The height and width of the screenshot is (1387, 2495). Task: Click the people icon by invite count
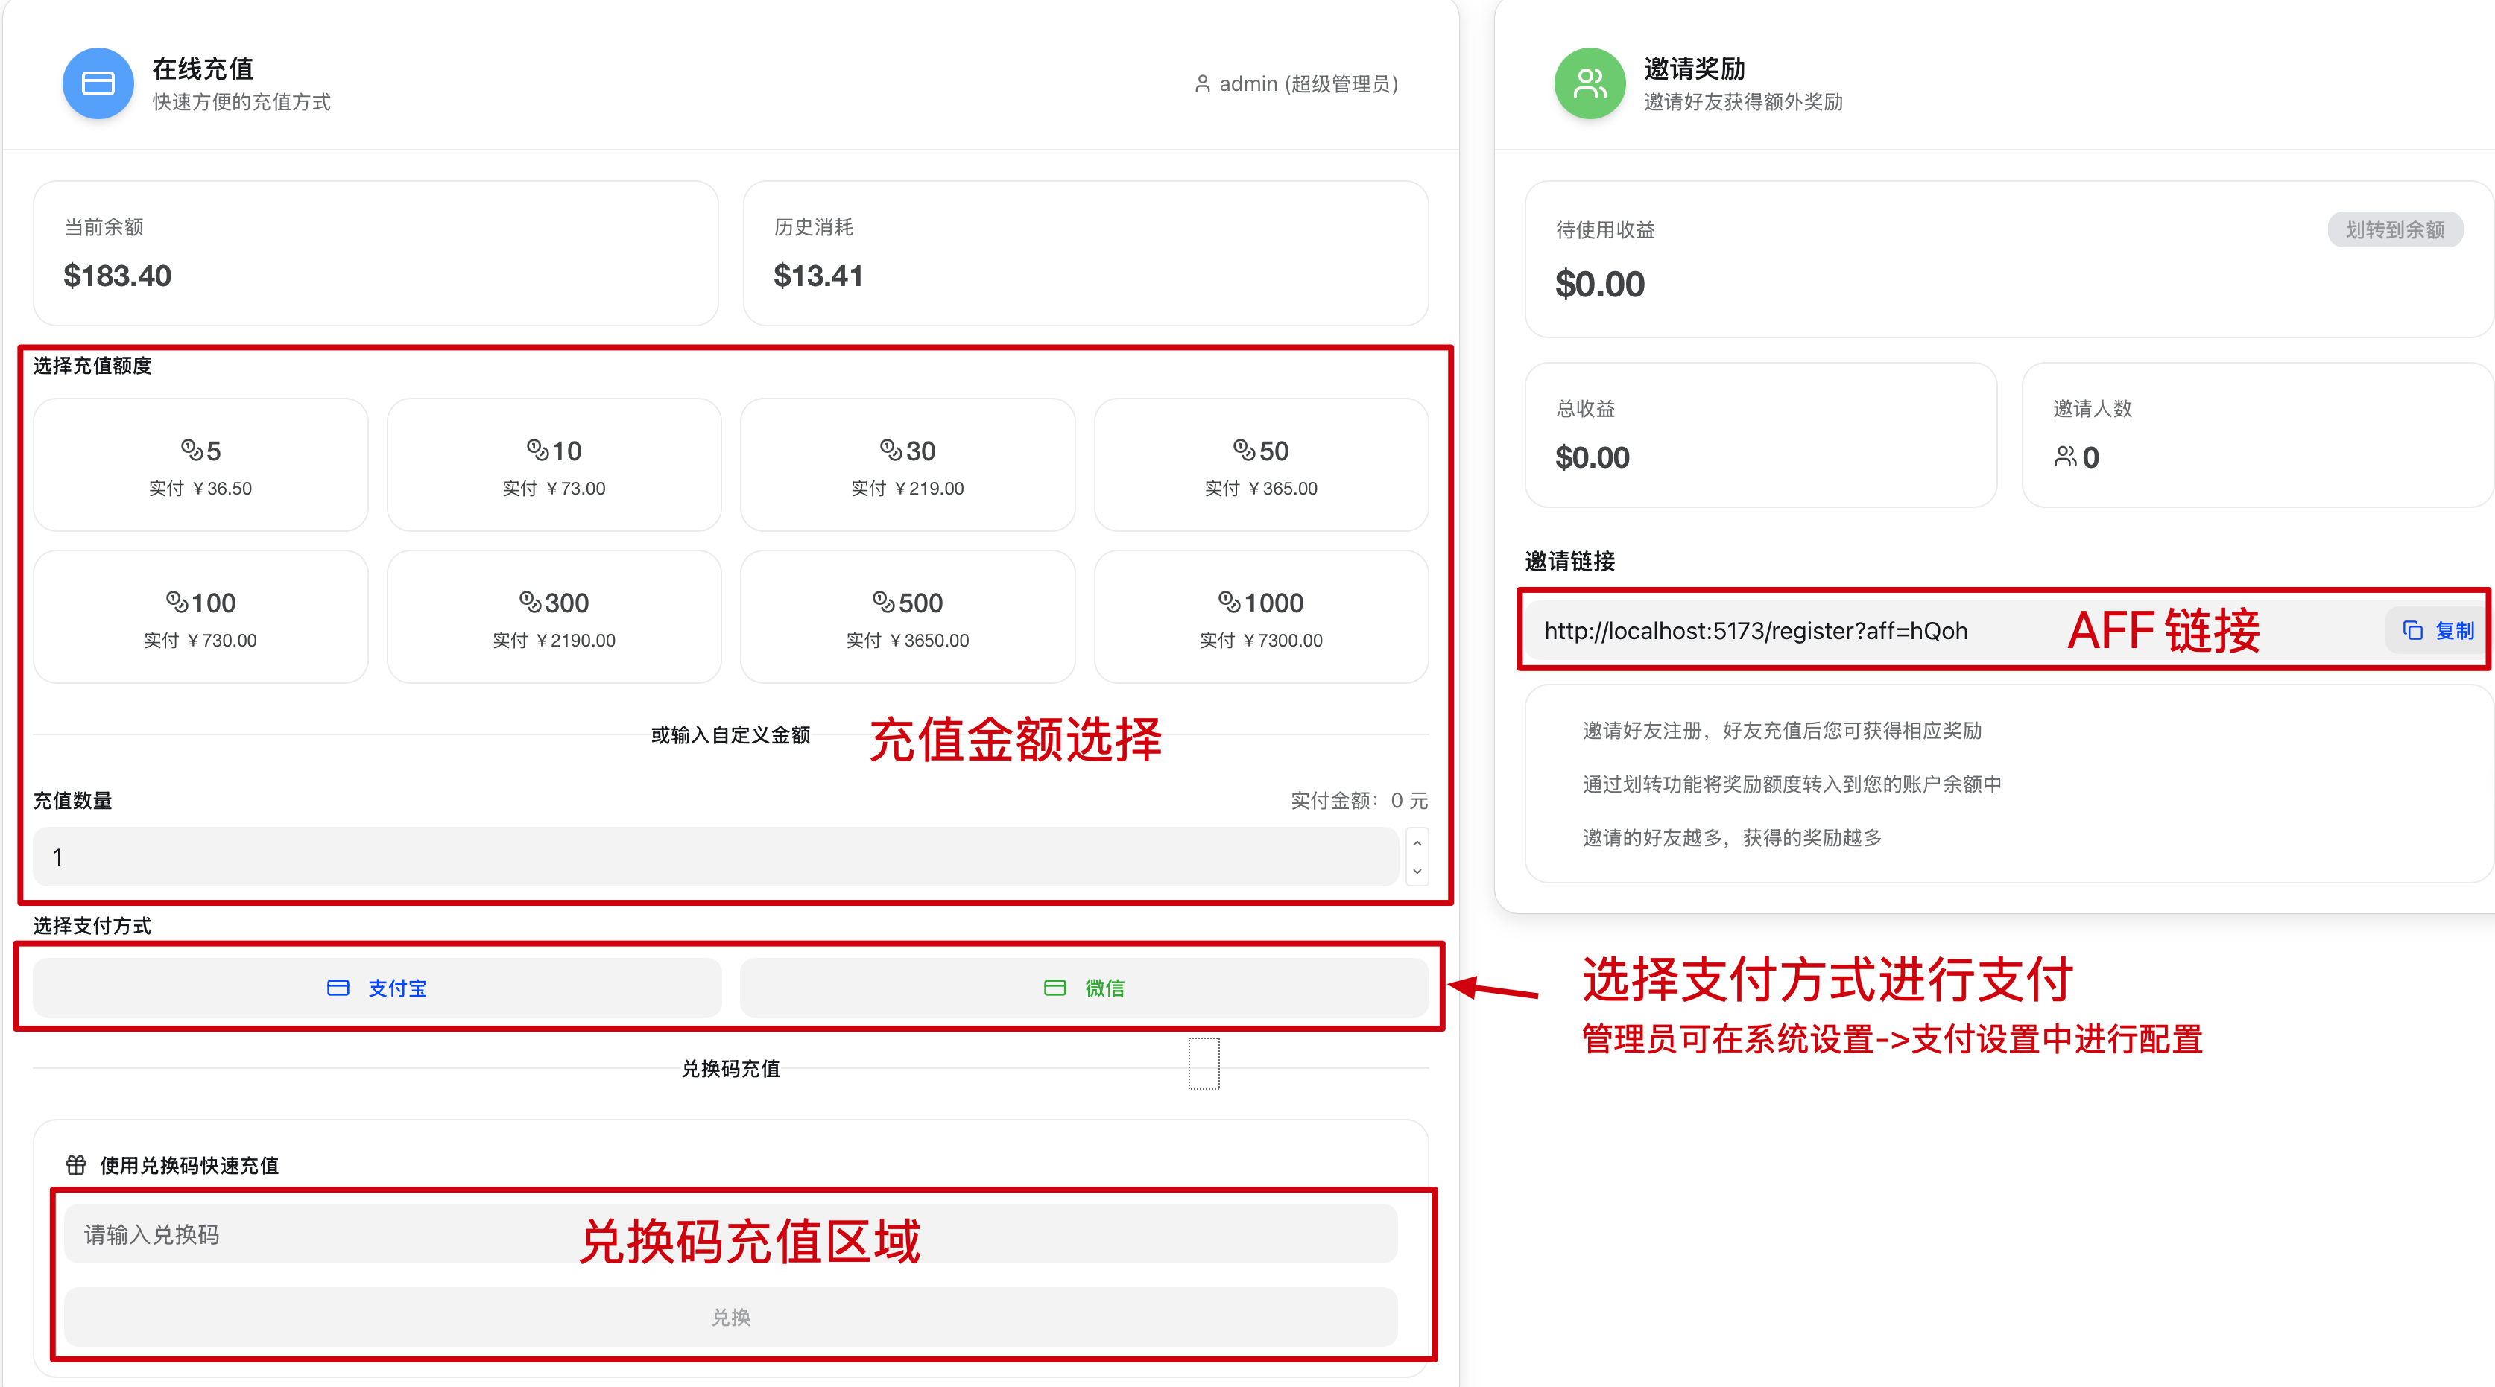(x=2065, y=457)
